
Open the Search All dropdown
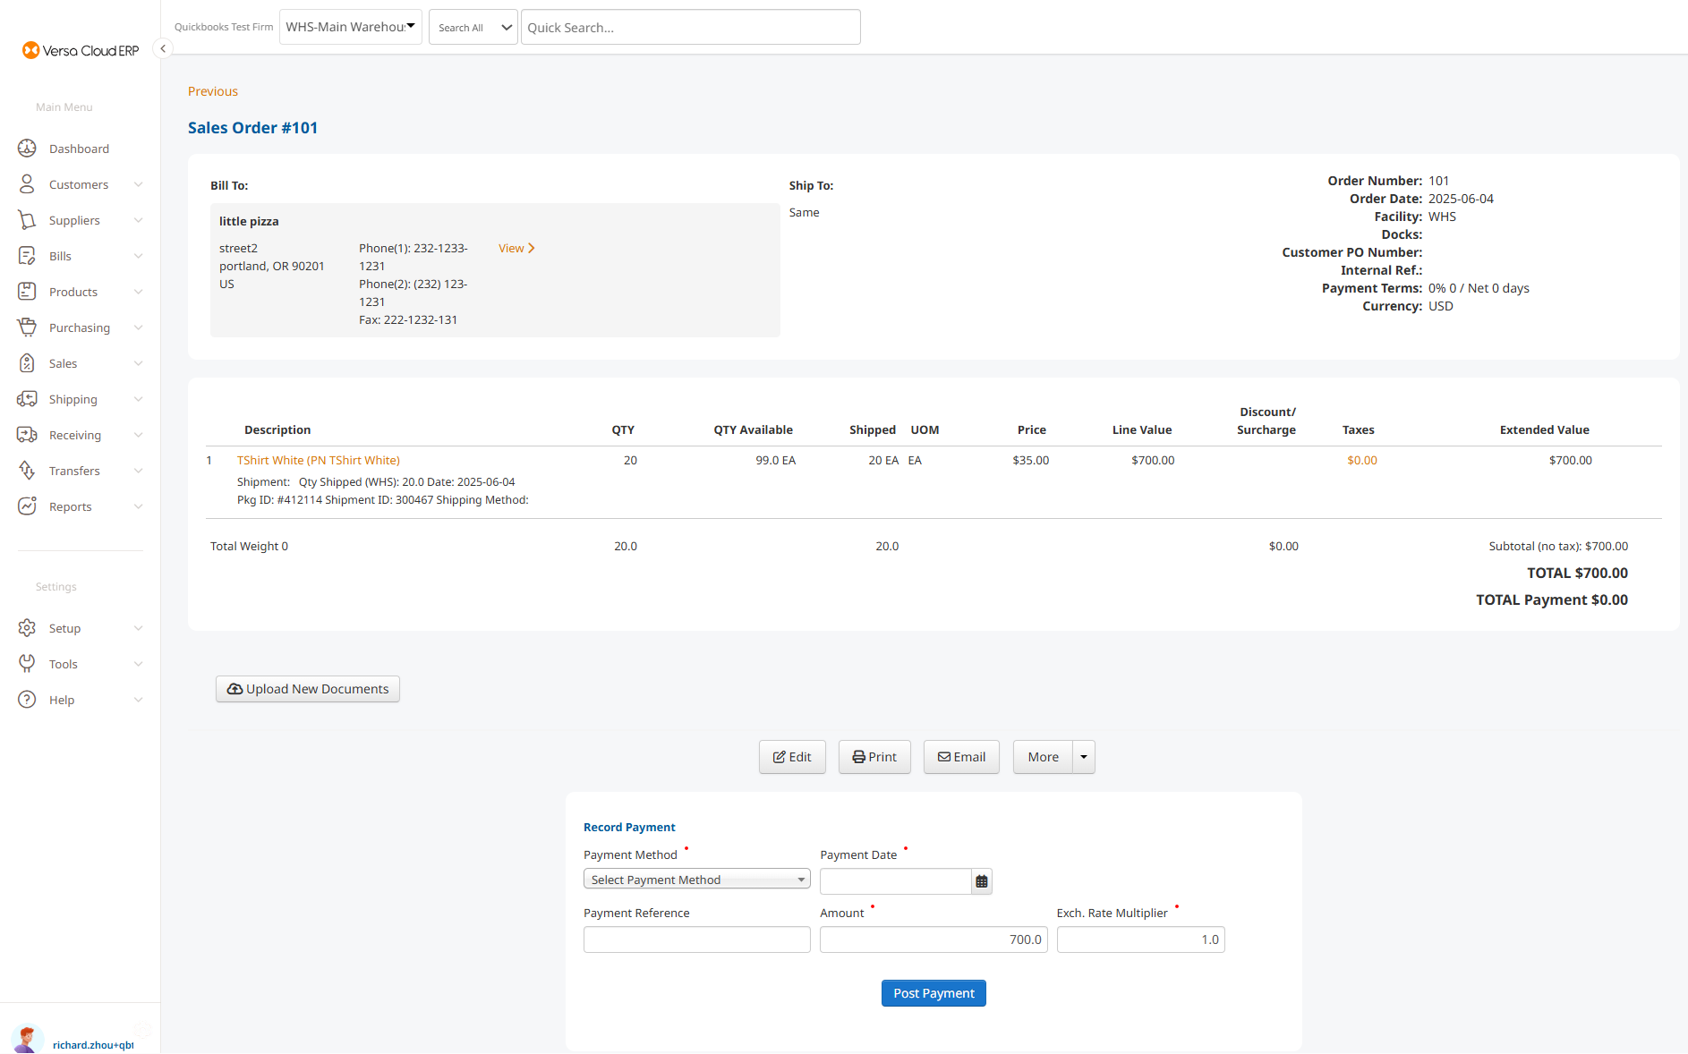(x=473, y=28)
